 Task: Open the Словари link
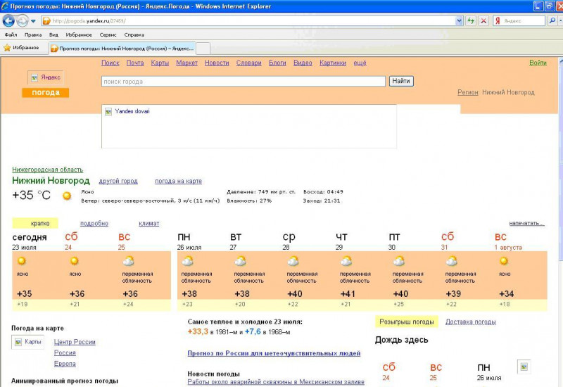(x=249, y=63)
